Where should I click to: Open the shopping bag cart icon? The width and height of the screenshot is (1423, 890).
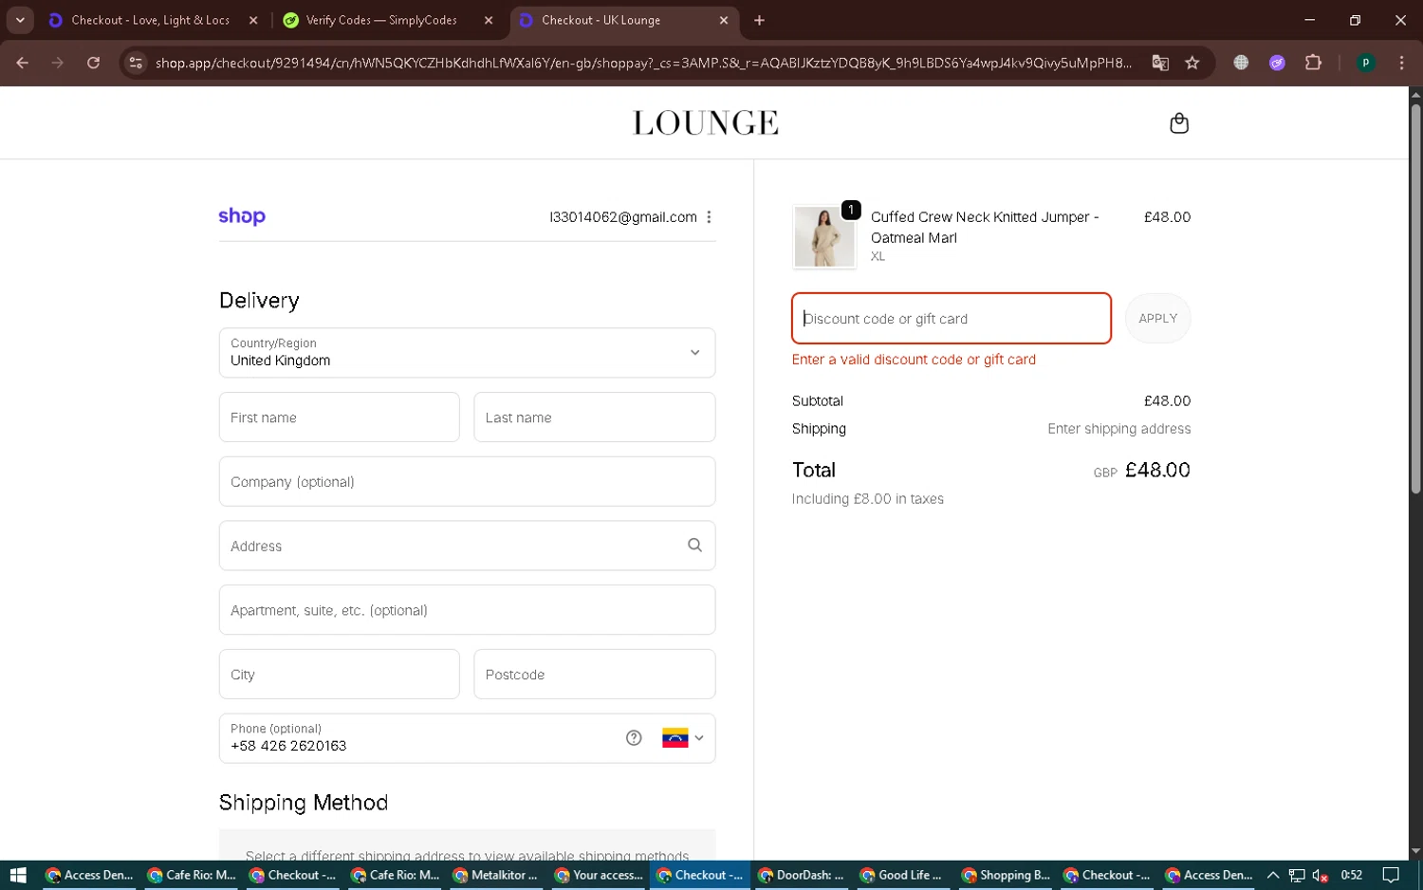[1178, 123]
